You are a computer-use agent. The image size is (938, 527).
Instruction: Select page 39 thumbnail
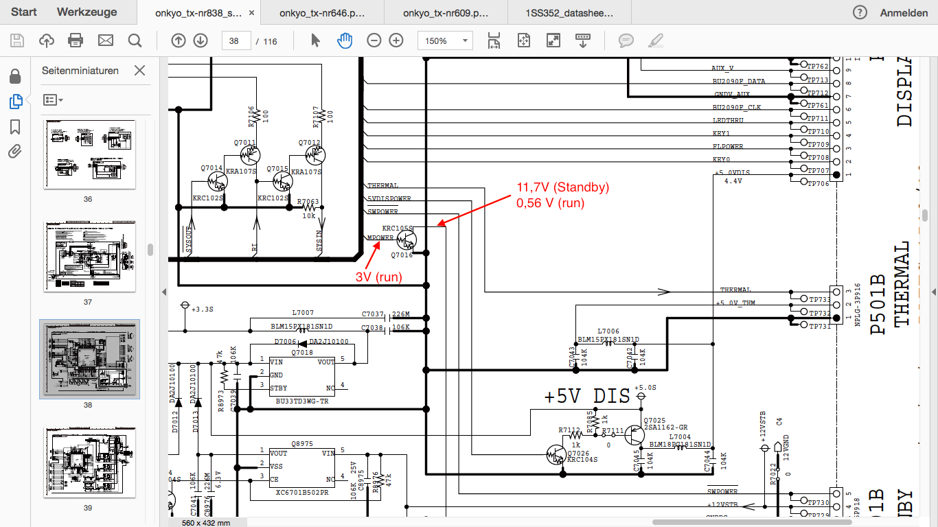pyautogui.click(x=90, y=462)
